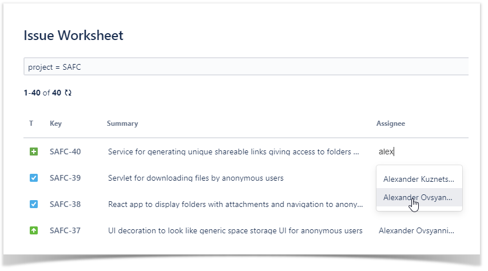The width and height of the screenshot is (488, 271).
Task: Select Alexander Kuznets... from the assignee suggestions
Action: coord(419,179)
